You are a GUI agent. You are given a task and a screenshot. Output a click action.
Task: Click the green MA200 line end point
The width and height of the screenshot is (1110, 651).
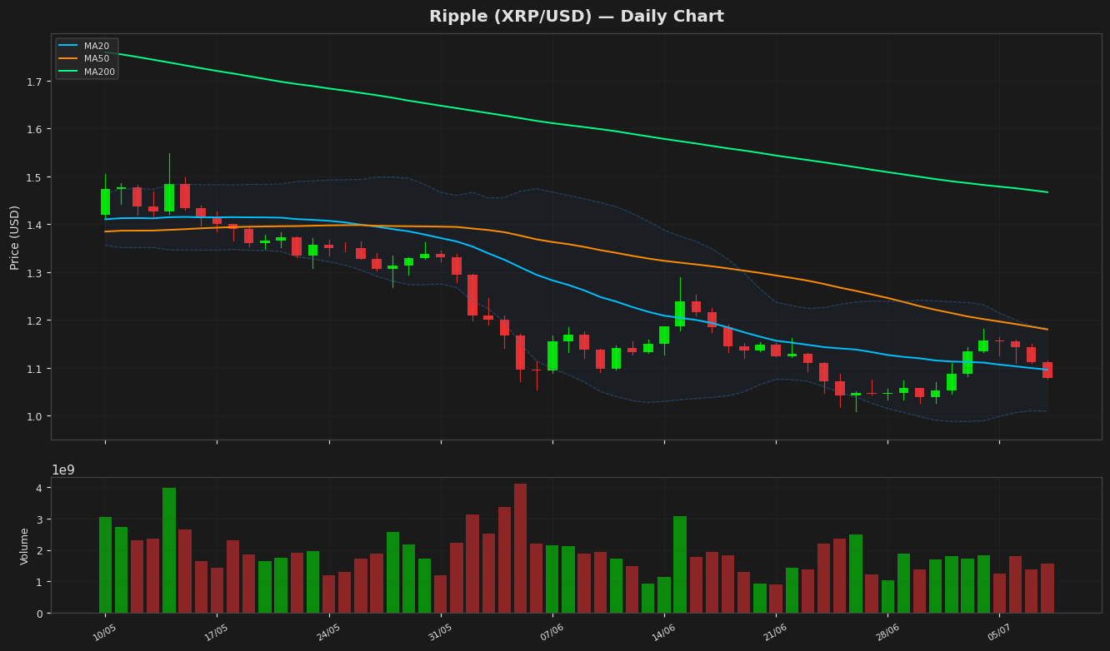(1047, 192)
